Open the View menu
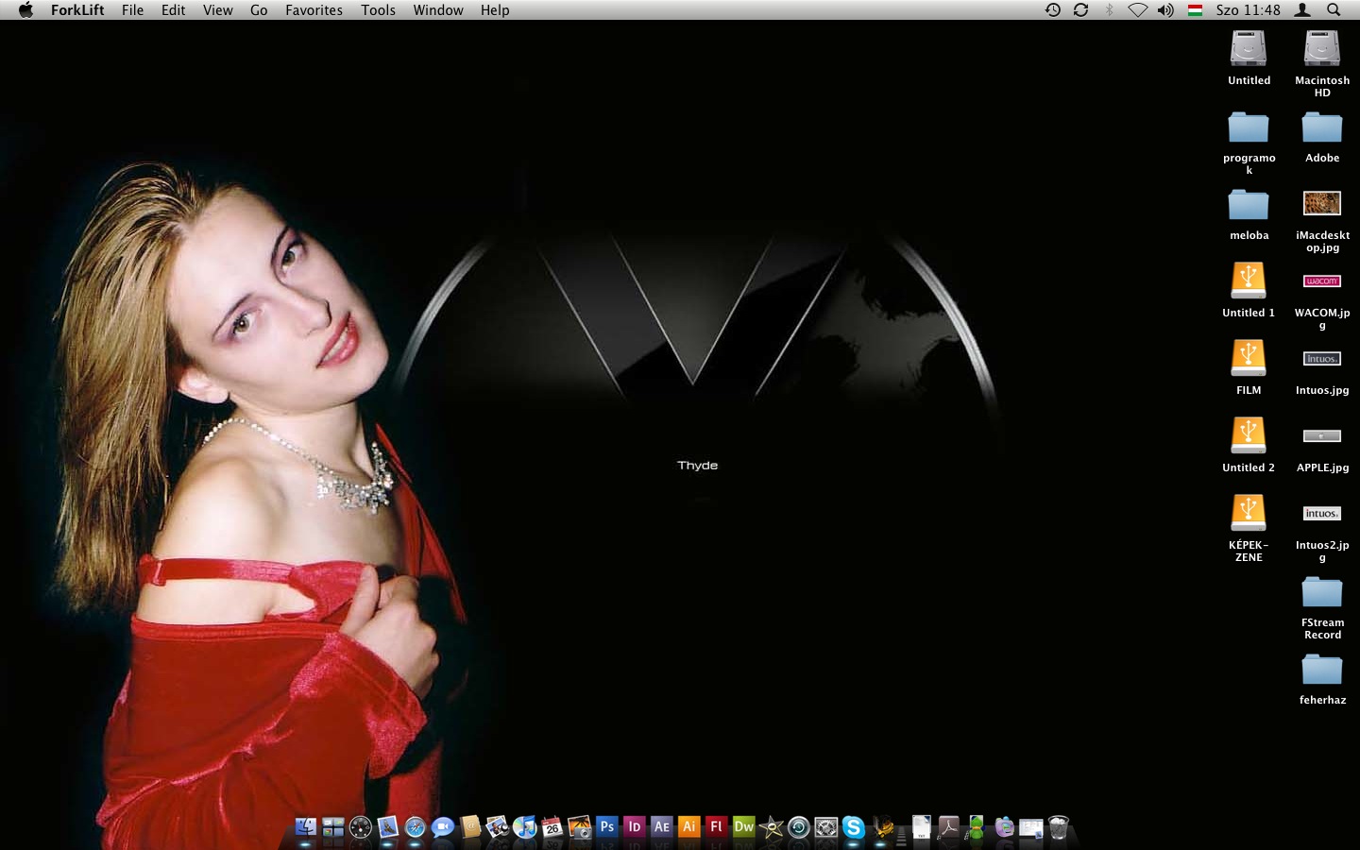Image resolution: width=1360 pixels, height=850 pixels. coord(217,9)
